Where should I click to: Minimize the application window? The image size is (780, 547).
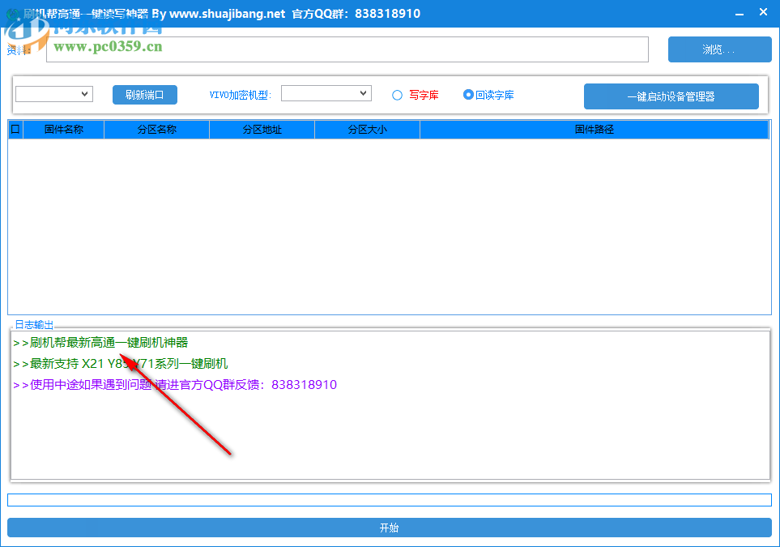[740, 14]
